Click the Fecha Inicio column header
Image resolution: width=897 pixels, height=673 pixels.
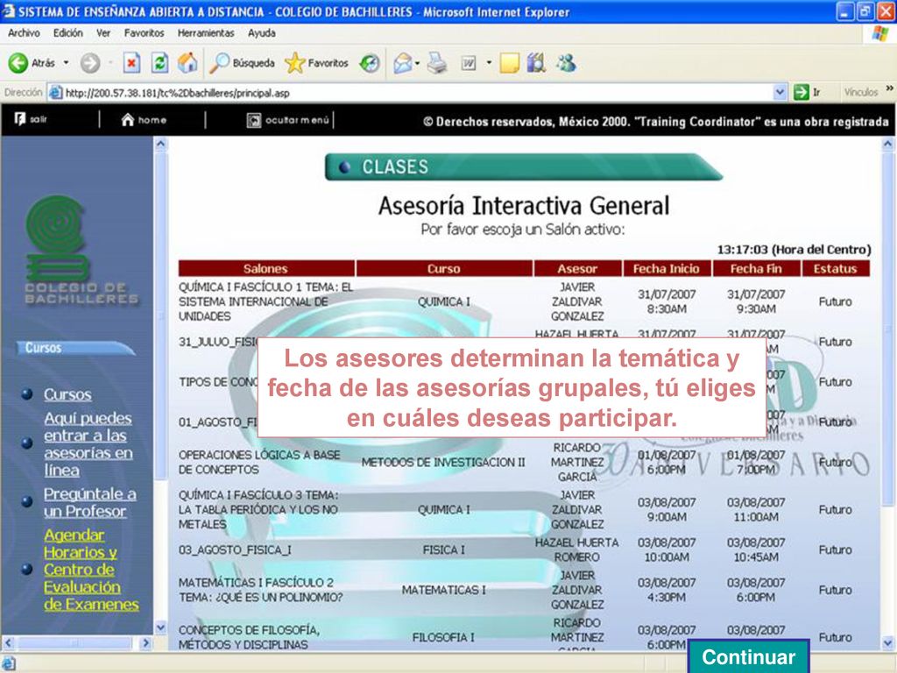coord(667,268)
